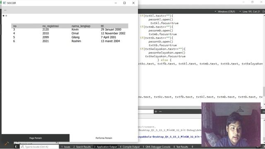This screenshot has width=265, height=149.
Task: Open the Test Results pane
Action: coord(181,147)
